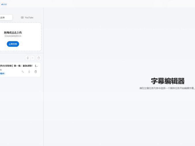
Task: Click the clear-all trash icon above the task list
Action: click(39, 58)
